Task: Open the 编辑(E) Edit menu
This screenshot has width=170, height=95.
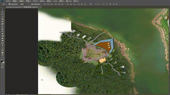Action: coord(15,1)
